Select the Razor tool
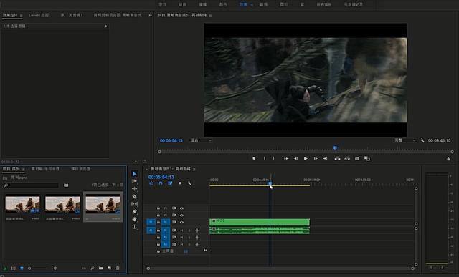This screenshot has height=277, width=459. click(x=134, y=196)
